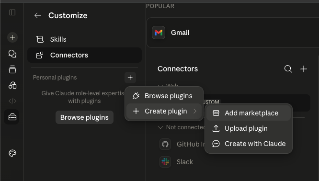Viewport: 319px width, 181px height.
Task: Click the Gmail logo icon
Action: (159, 33)
